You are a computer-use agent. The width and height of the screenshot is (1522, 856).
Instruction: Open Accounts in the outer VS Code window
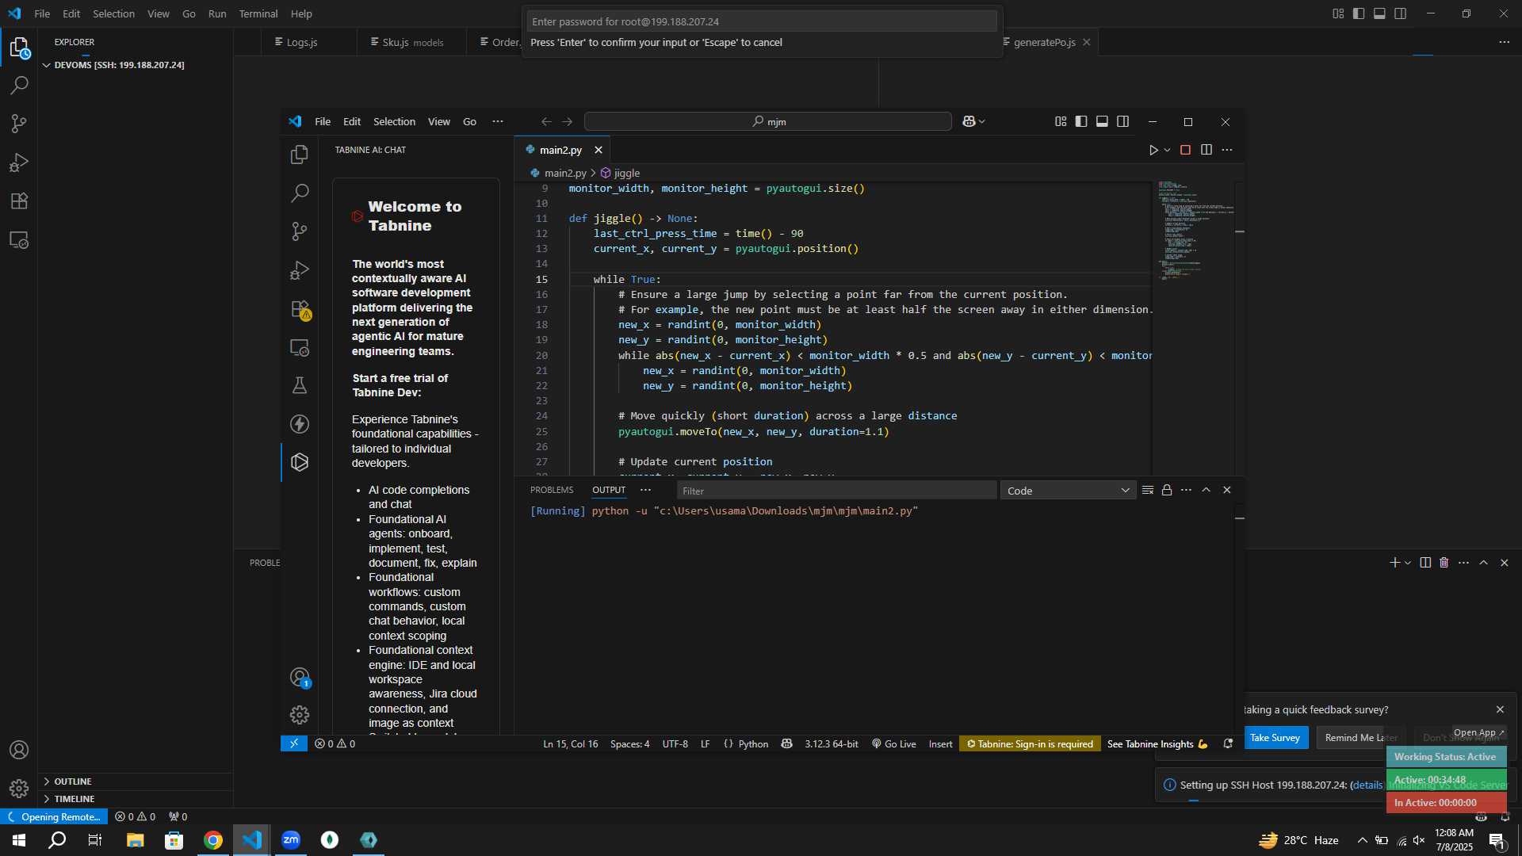click(x=19, y=750)
